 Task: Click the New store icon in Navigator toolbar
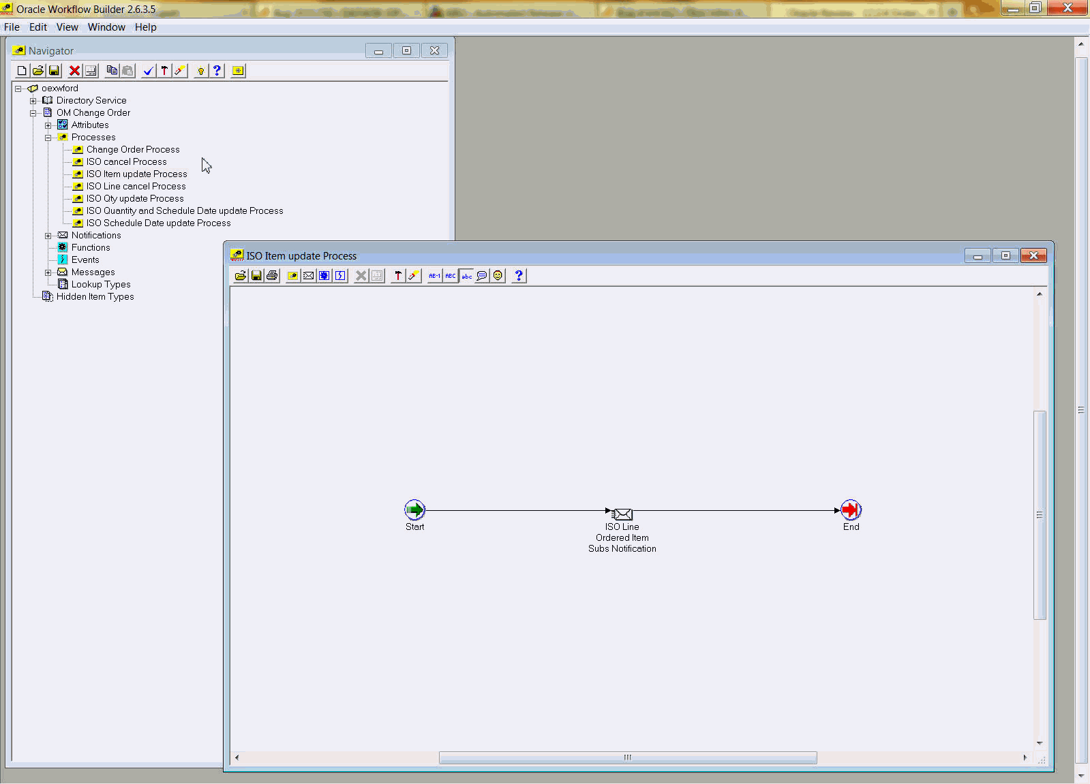[x=22, y=71]
